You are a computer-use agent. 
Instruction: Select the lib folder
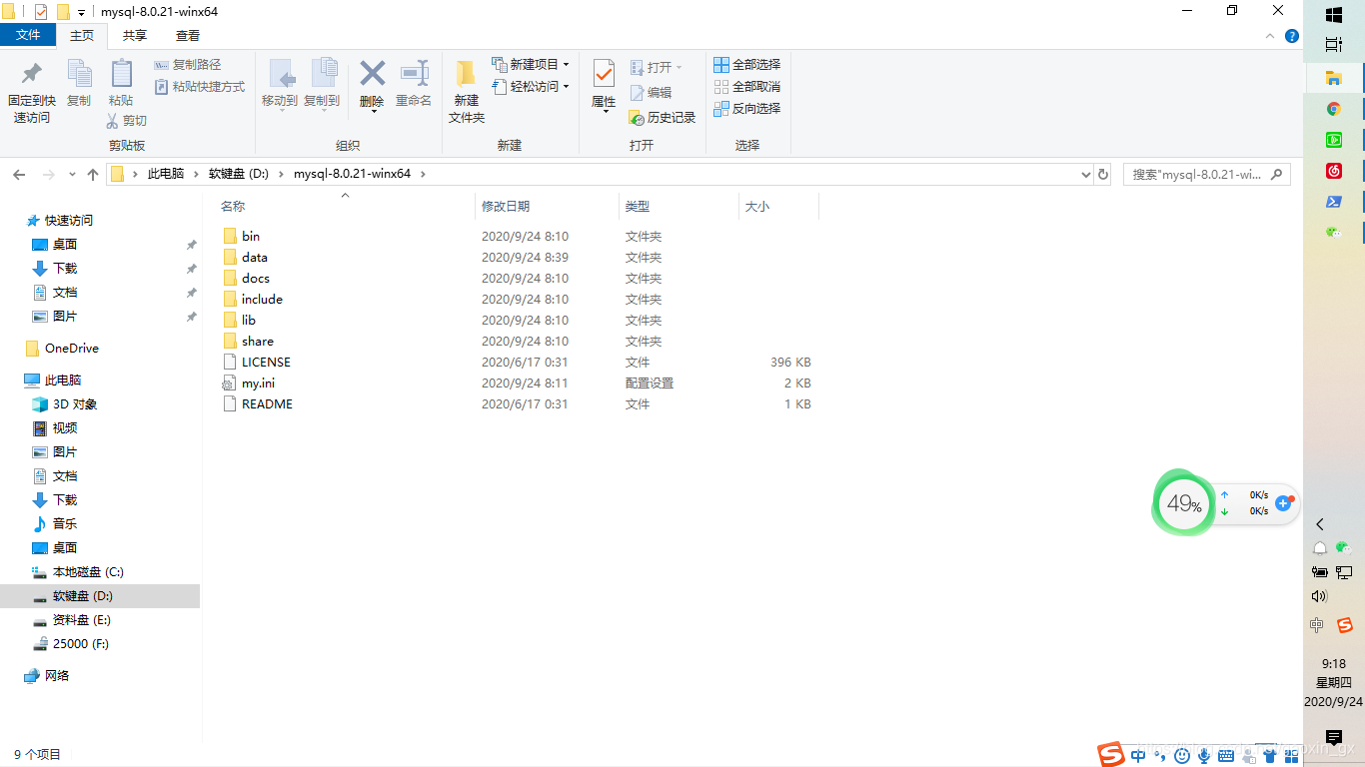tap(249, 321)
